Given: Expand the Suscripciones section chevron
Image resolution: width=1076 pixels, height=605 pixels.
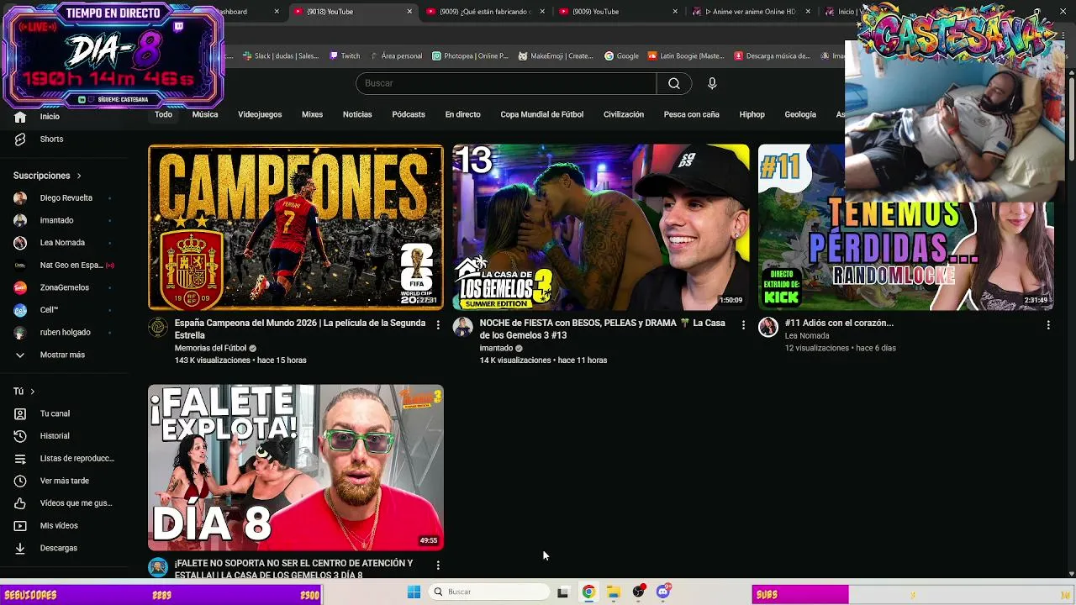Looking at the screenshot, I should coord(79,176).
